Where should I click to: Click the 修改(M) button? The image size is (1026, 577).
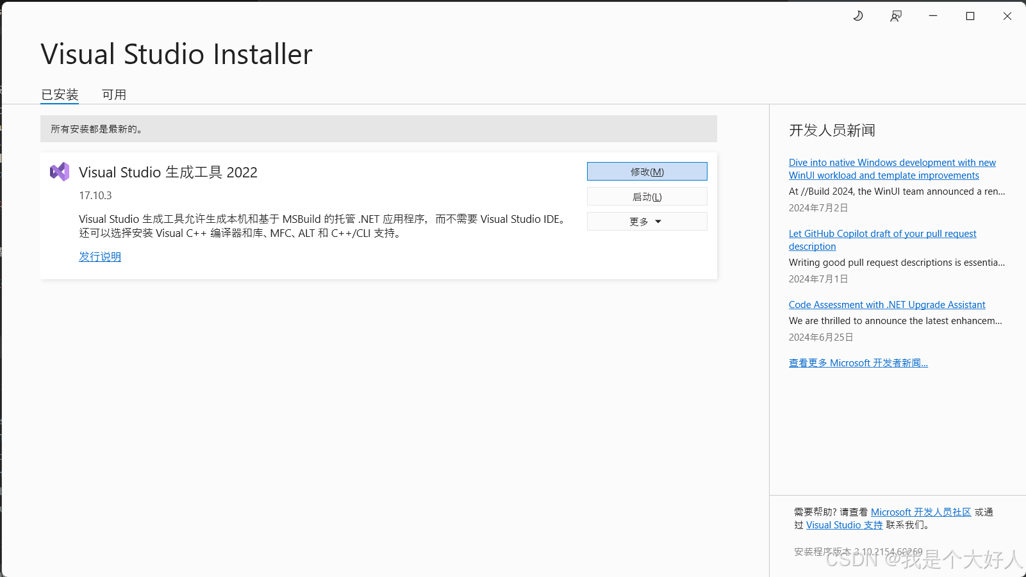pos(647,172)
